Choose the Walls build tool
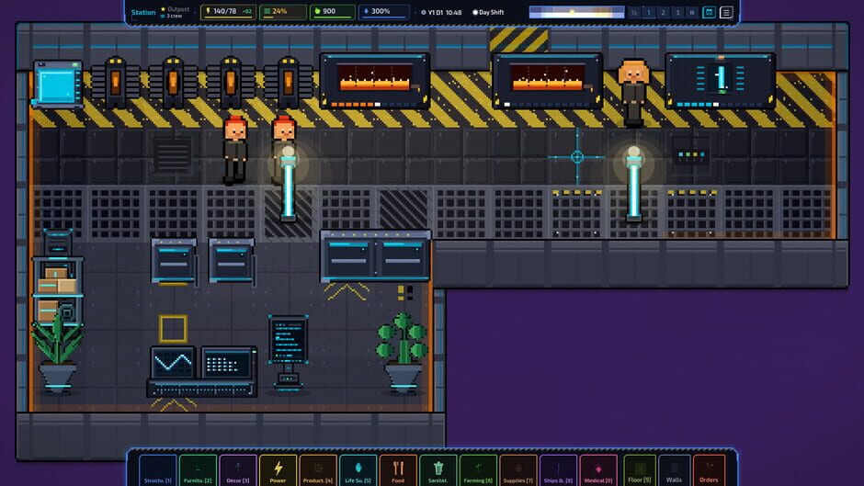This screenshot has width=864, height=486. coord(674,470)
